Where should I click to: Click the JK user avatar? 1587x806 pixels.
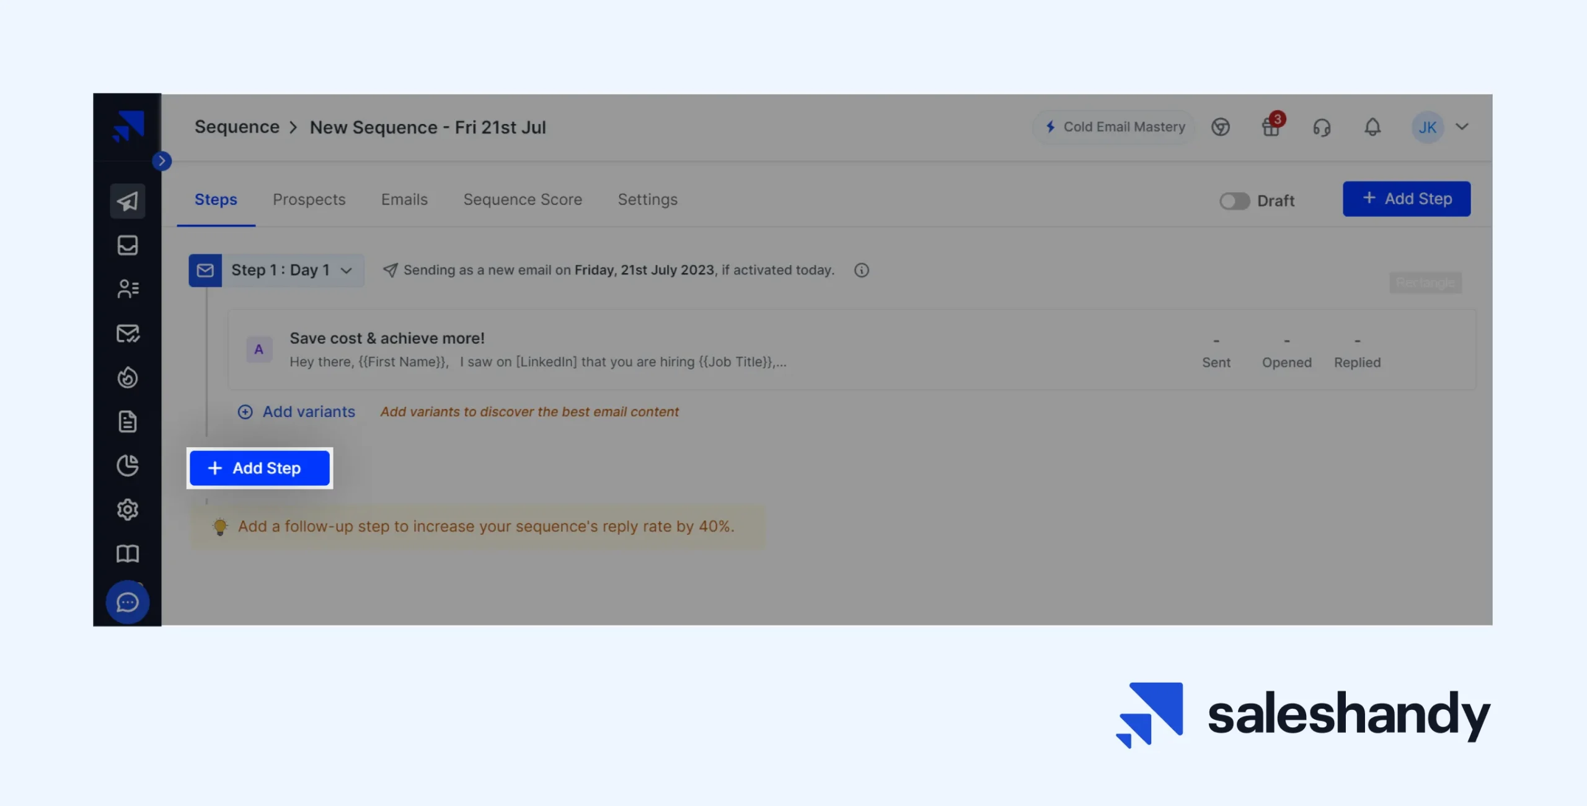1428,127
